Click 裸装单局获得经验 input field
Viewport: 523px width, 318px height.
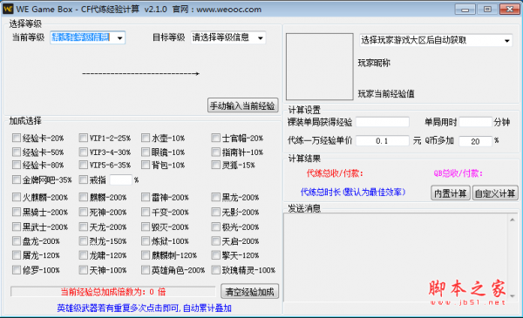coord(383,122)
